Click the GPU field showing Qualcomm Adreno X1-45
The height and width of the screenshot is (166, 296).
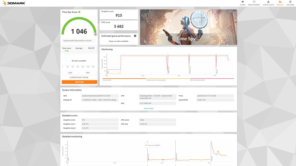(100, 96)
